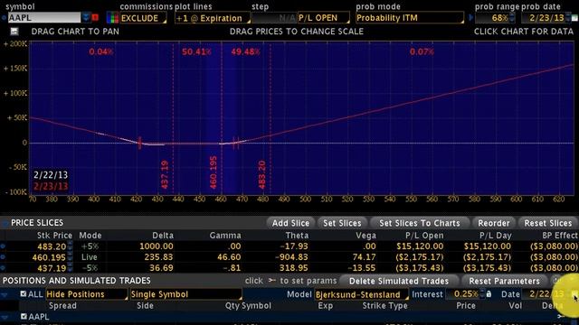Click the $15,120.00 P/L Open value
The height and width of the screenshot is (325, 579).
click(x=420, y=246)
